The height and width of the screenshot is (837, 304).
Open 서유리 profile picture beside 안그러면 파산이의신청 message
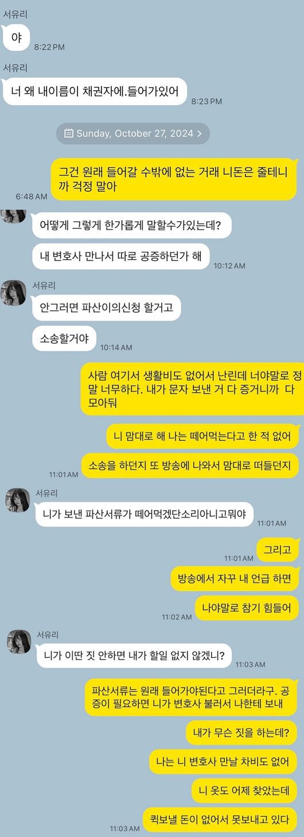[14, 293]
